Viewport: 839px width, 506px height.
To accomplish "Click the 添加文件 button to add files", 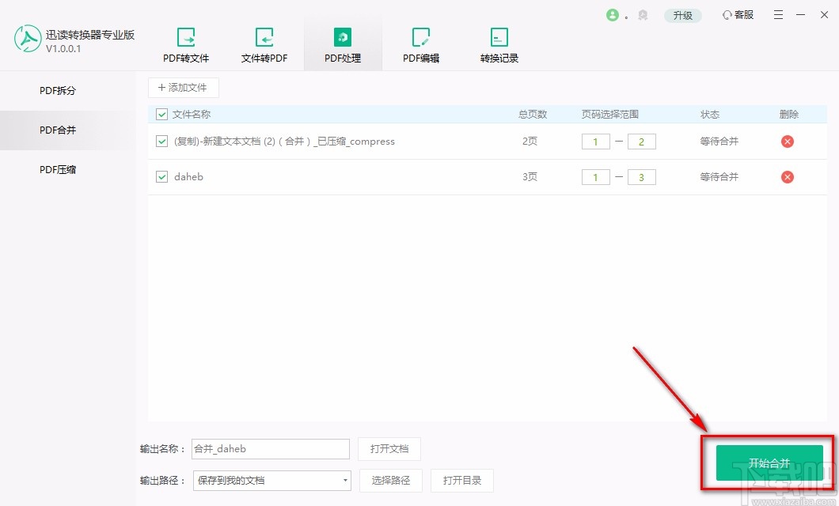I will (183, 87).
